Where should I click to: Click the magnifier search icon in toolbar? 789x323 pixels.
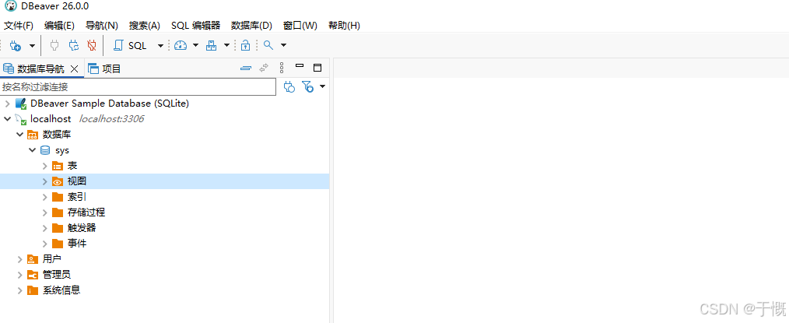pos(268,45)
